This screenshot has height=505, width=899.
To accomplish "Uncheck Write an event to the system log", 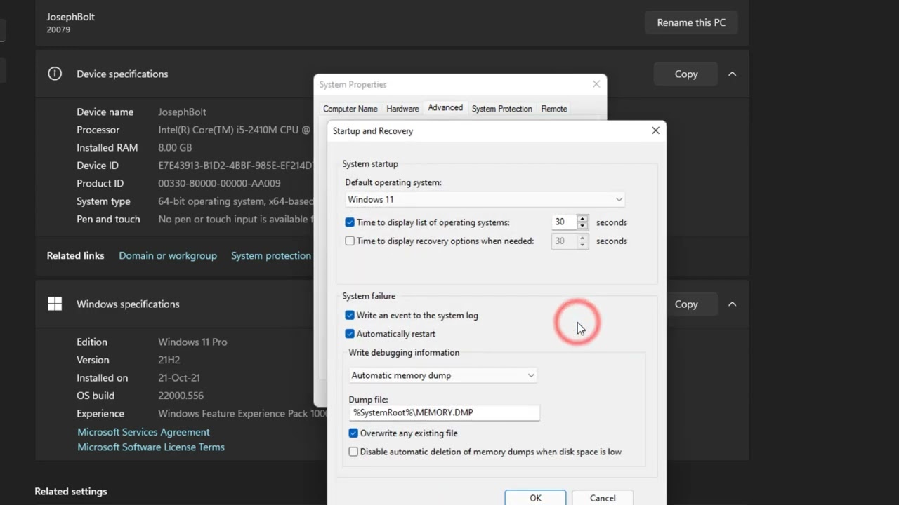I will [350, 316].
